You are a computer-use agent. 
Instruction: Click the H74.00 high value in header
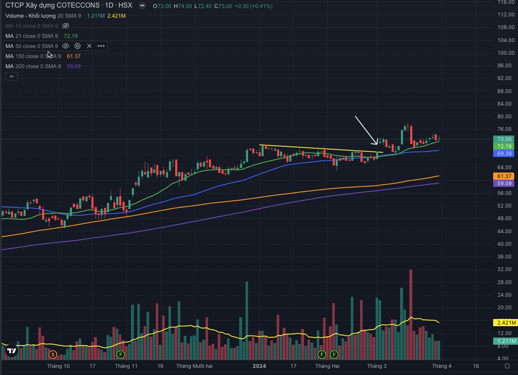[184, 6]
